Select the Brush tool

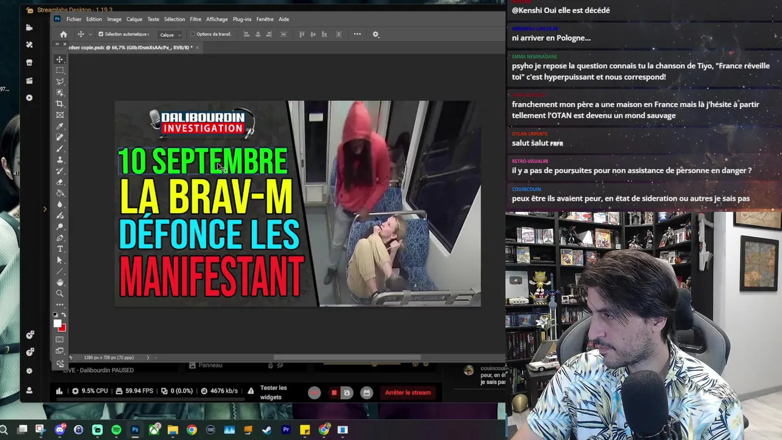[x=60, y=148]
